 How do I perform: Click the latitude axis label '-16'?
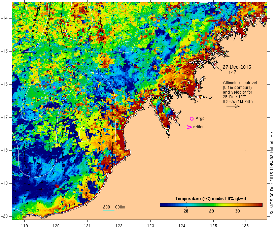tap(4, 84)
